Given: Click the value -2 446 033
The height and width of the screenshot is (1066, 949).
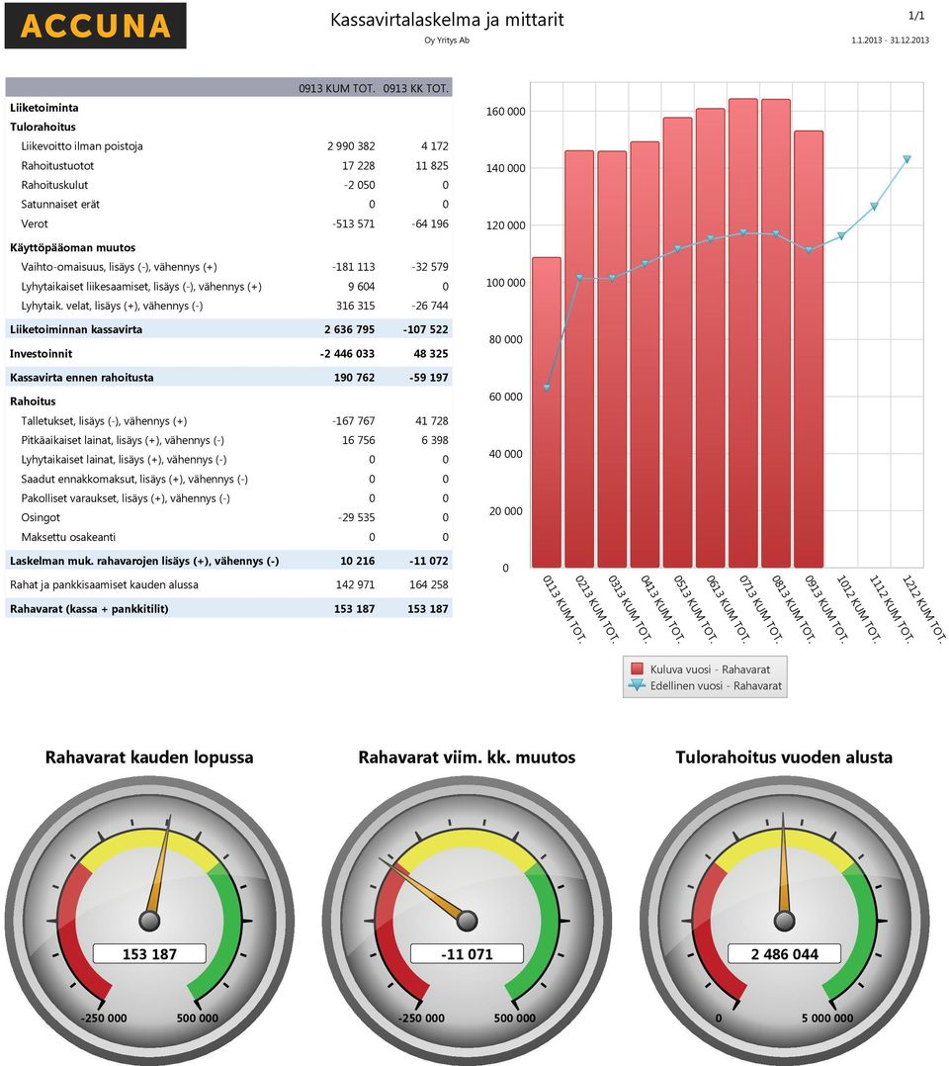Looking at the screenshot, I should (x=347, y=354).
